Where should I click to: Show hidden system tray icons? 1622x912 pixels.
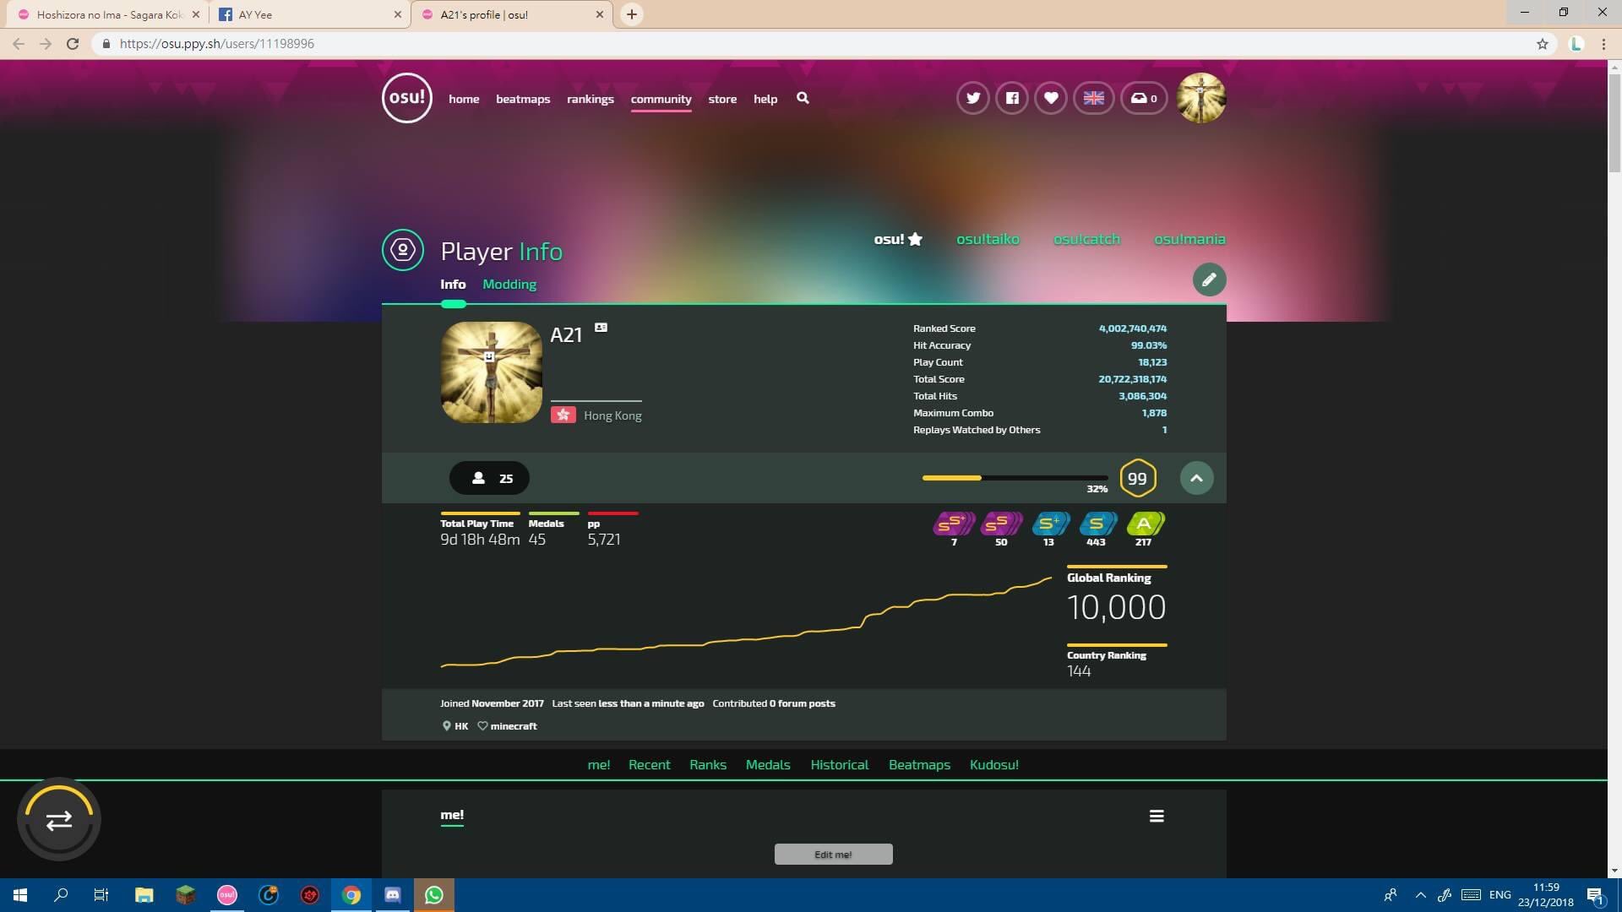pyautogui.click(x=1420, y=895)
